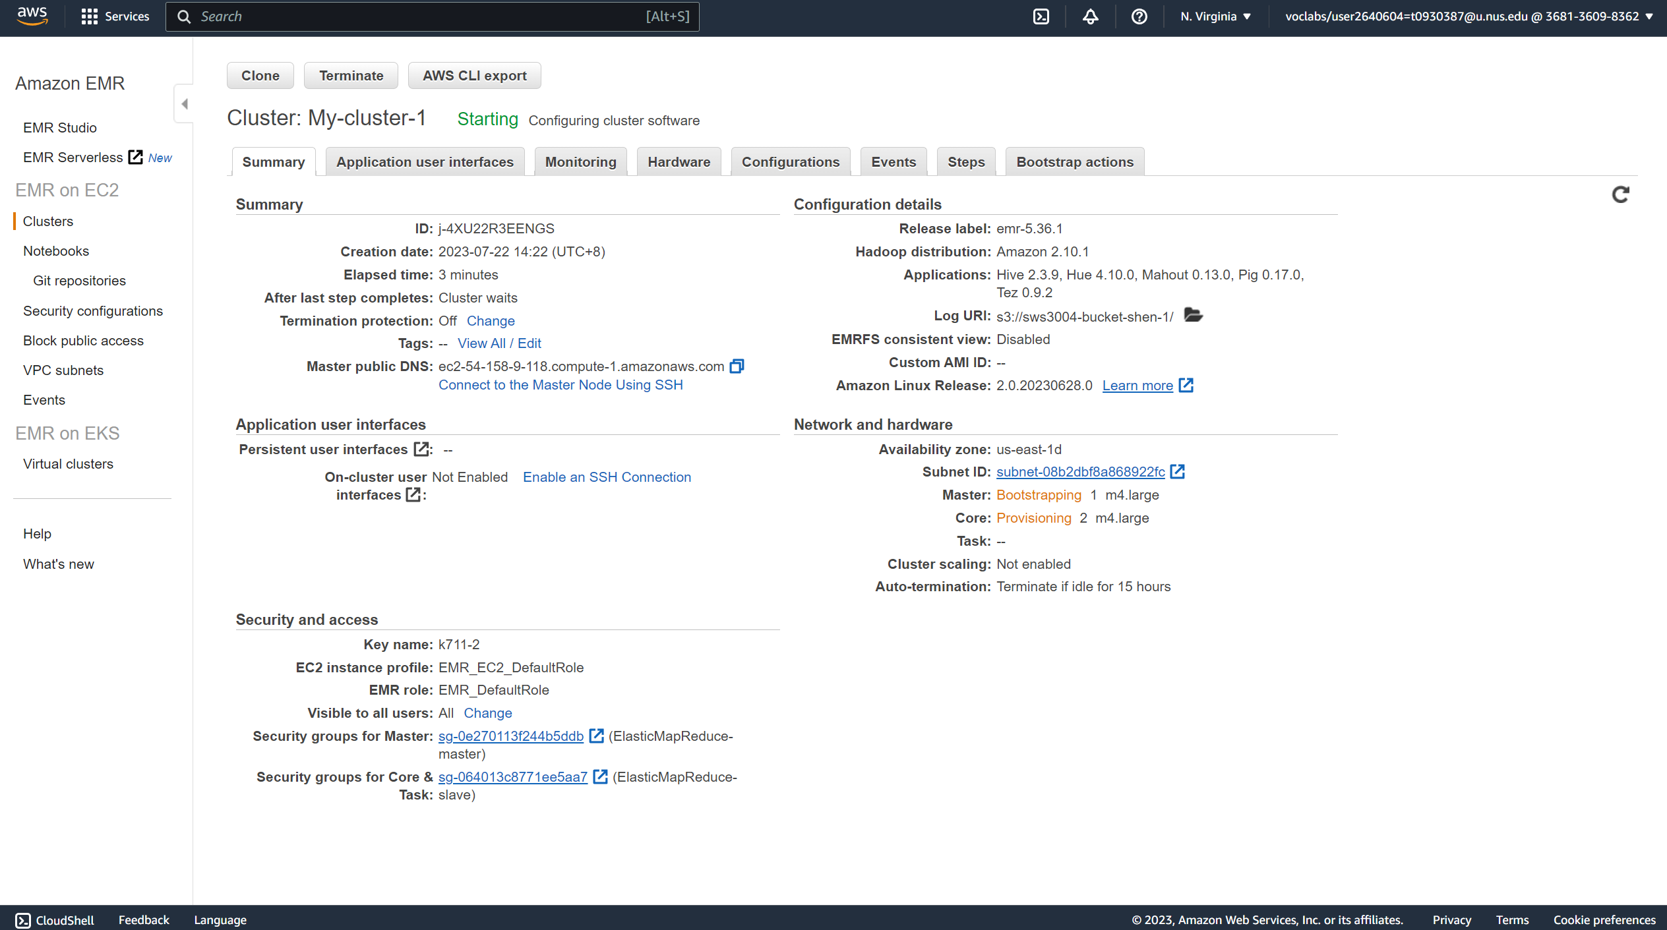This screenshot has width=1667, height=930.
Task: Open What's new in sidebar
Action: tap(59, 564)
